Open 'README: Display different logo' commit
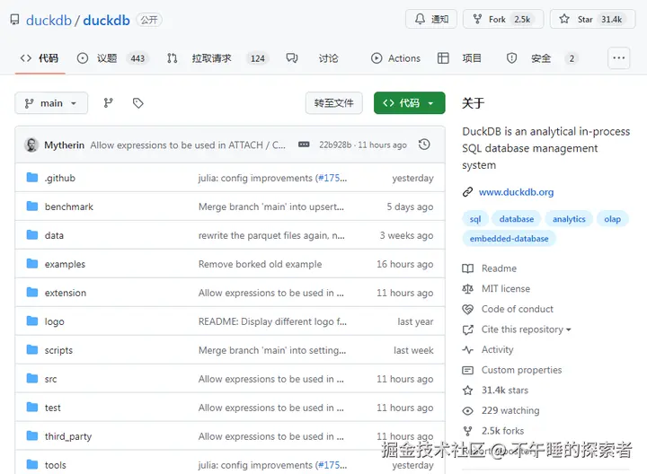 coord(272,321)
